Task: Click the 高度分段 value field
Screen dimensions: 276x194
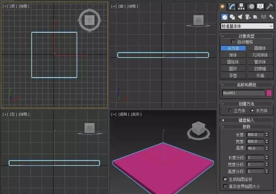Action: tap(255, 171)
